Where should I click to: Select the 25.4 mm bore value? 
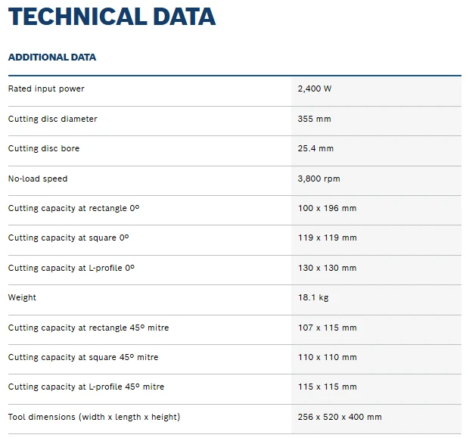click(315, 148)
